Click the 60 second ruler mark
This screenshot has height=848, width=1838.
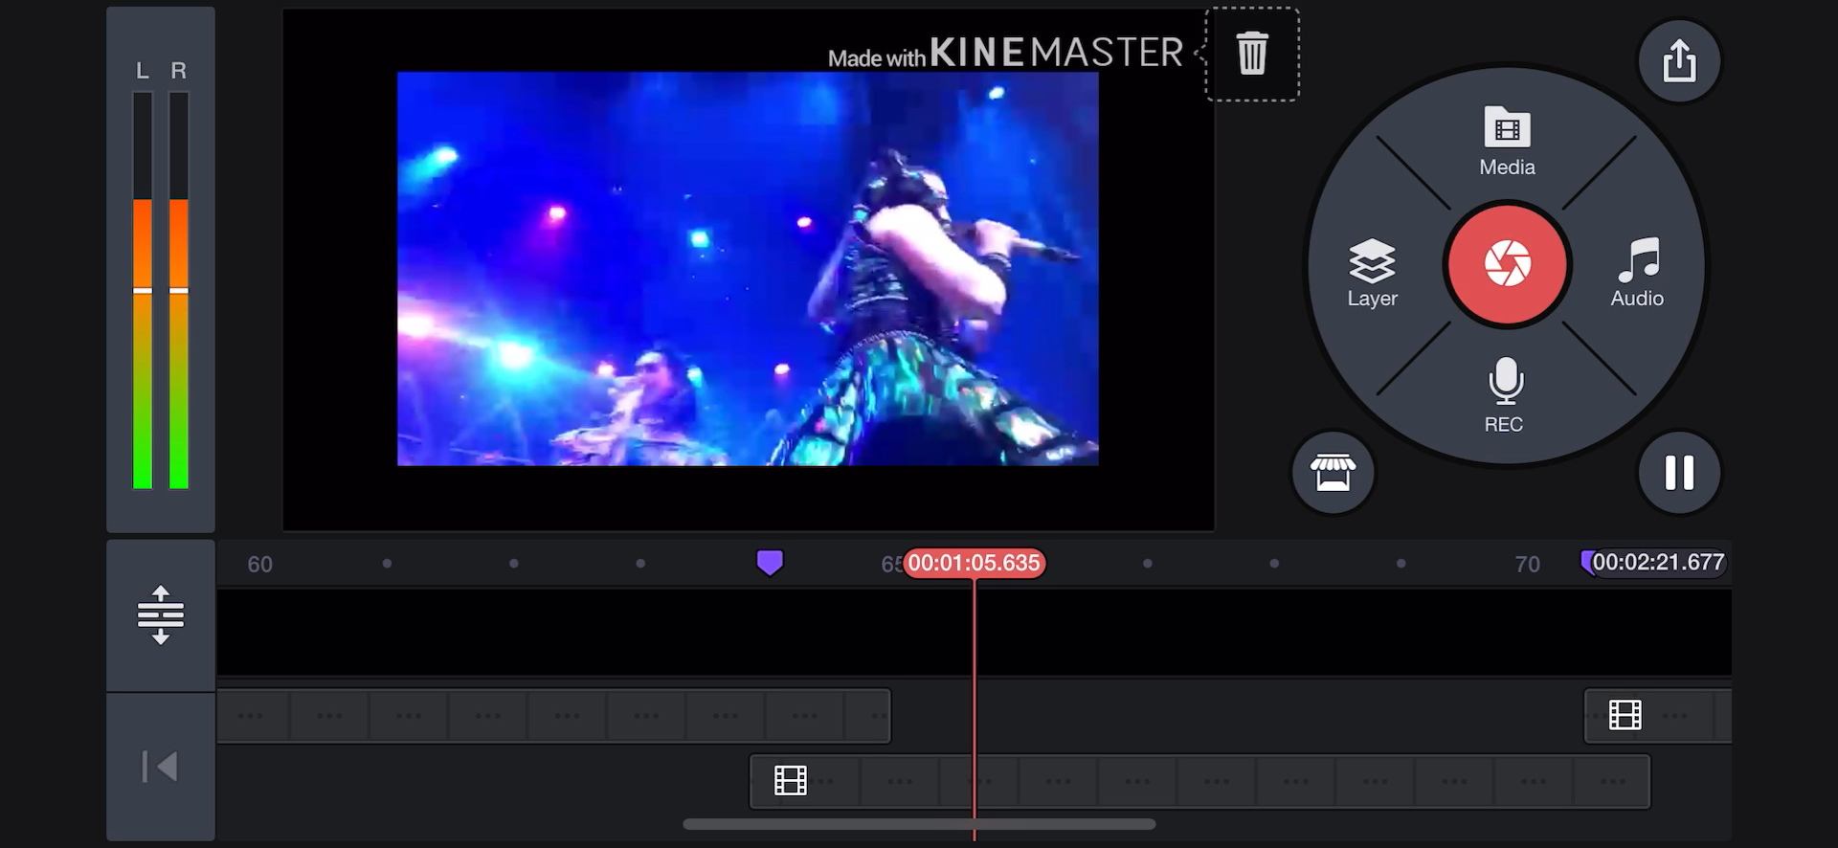click(x=259, y=565)
